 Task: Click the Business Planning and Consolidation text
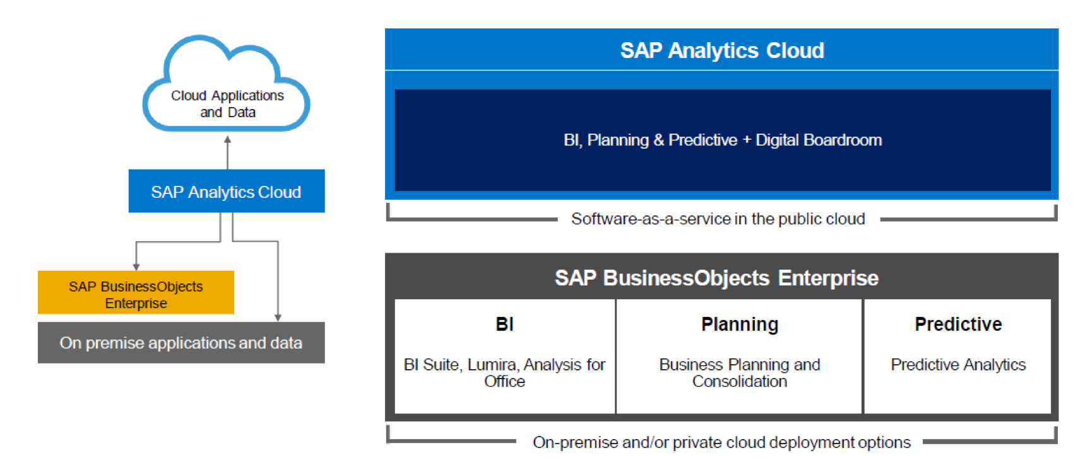740,373
